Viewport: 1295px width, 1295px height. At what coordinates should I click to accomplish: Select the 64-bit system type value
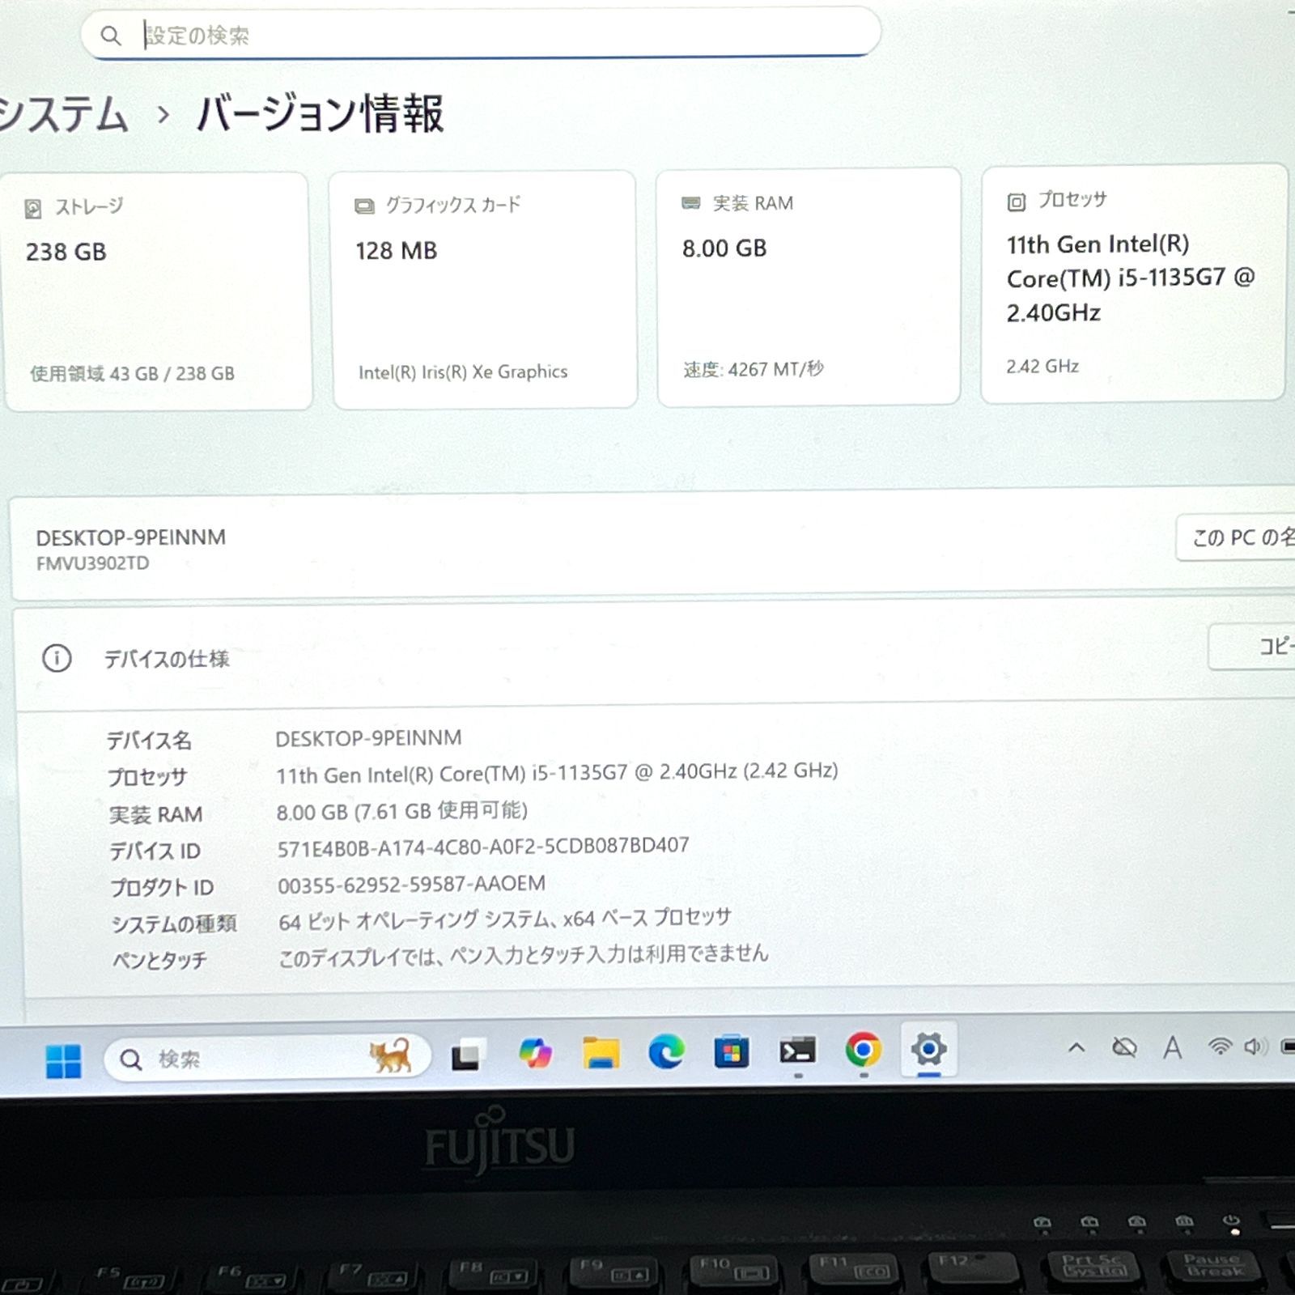[x=505, y=919]
